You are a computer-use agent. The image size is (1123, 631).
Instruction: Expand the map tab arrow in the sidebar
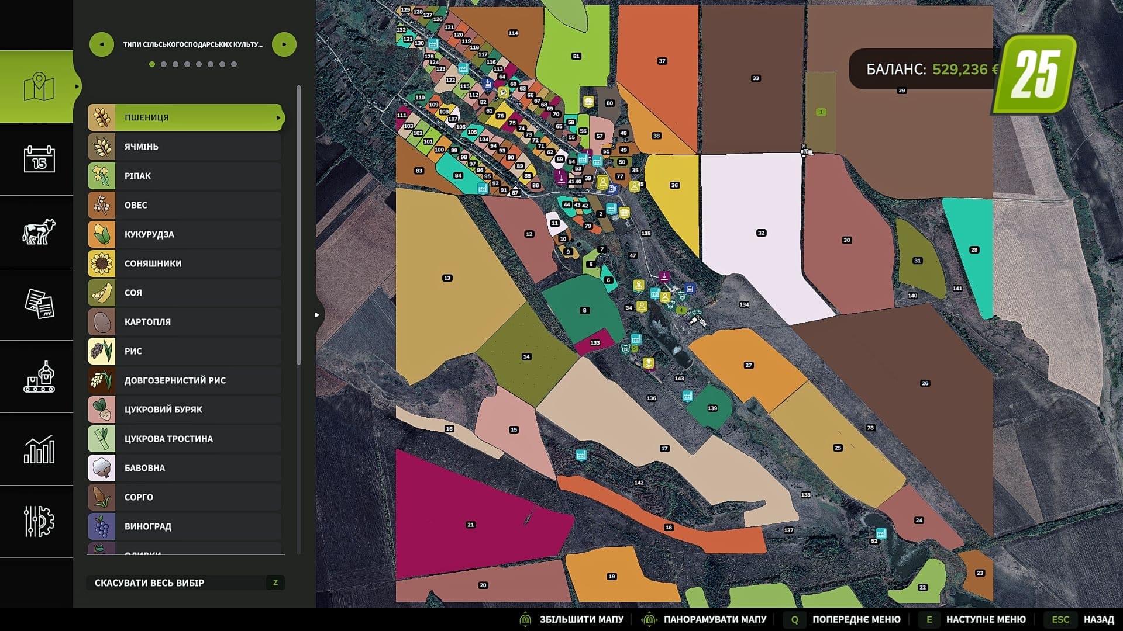(x=77, y=86)
